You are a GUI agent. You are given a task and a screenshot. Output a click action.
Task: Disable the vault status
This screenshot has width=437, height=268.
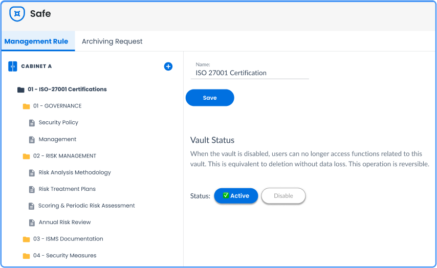(283, 196)
